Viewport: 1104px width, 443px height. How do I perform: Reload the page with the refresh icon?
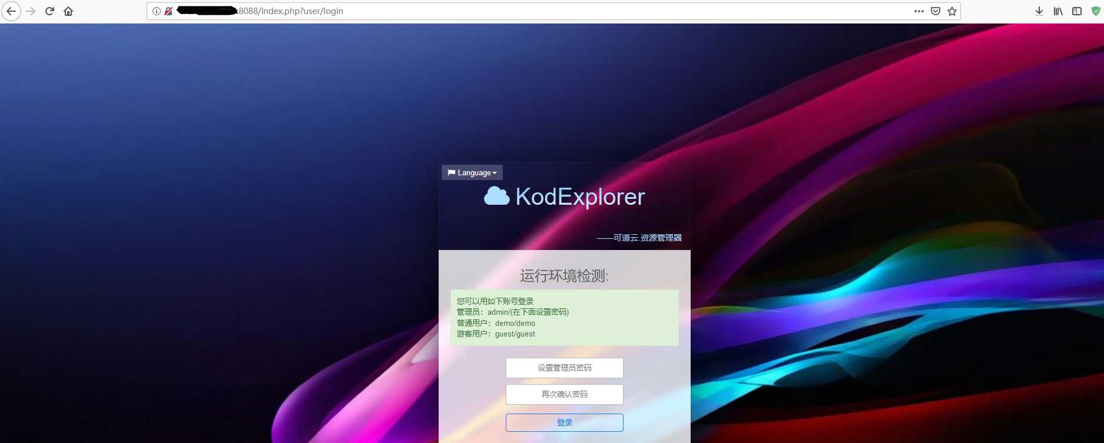point(49,11)
